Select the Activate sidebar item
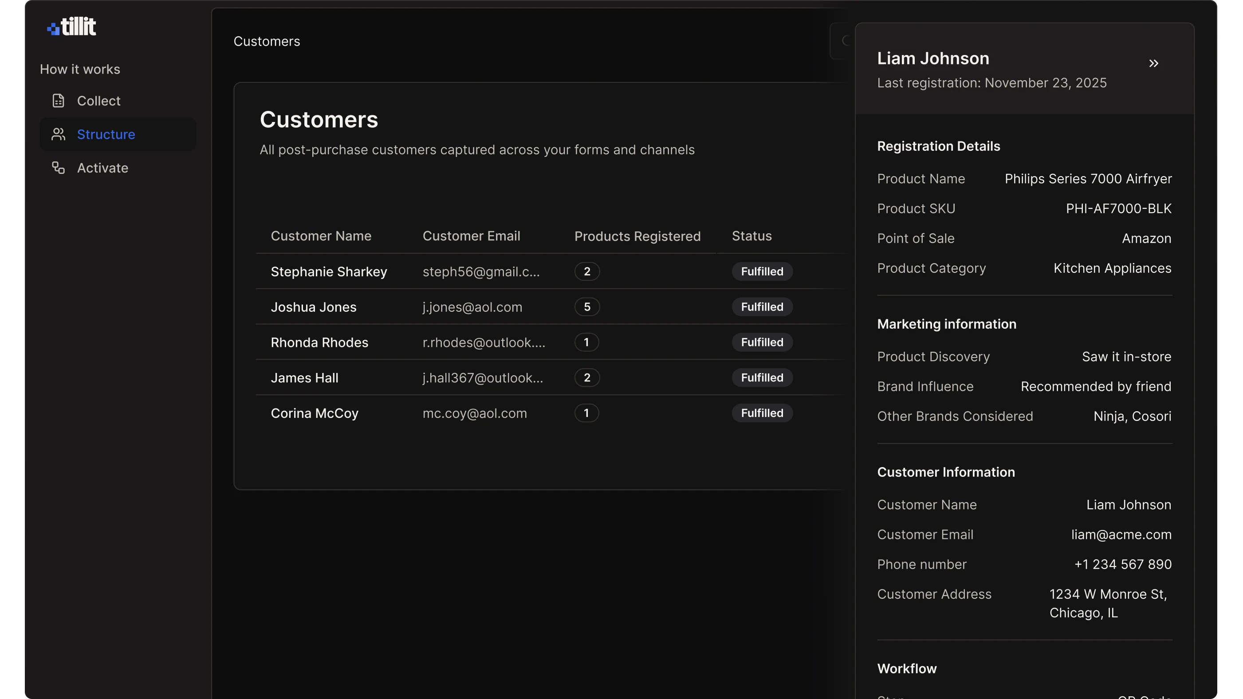This screenshot has height=699, width=1243. [x=102, y=168]
